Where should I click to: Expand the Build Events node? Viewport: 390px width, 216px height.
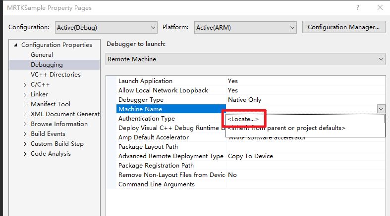[x=25, y=134]
